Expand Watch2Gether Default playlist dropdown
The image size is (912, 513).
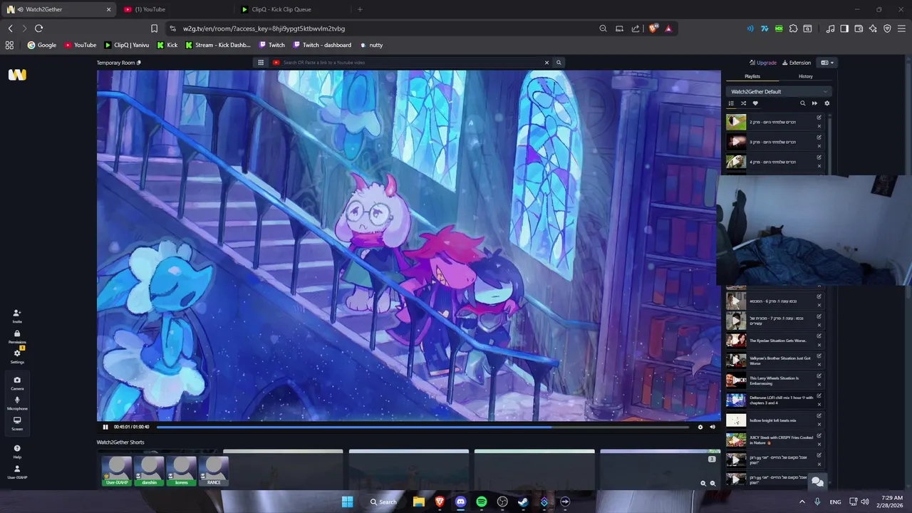pyautogui.click(x=779, y=91)
